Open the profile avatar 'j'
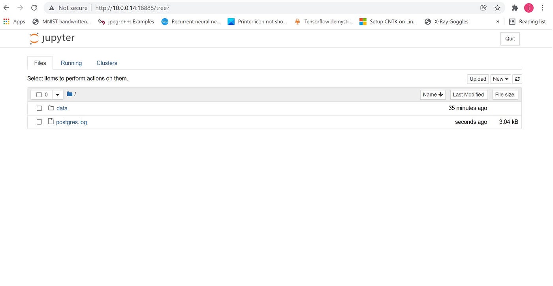553x286 pixels. tap(529, 8)
